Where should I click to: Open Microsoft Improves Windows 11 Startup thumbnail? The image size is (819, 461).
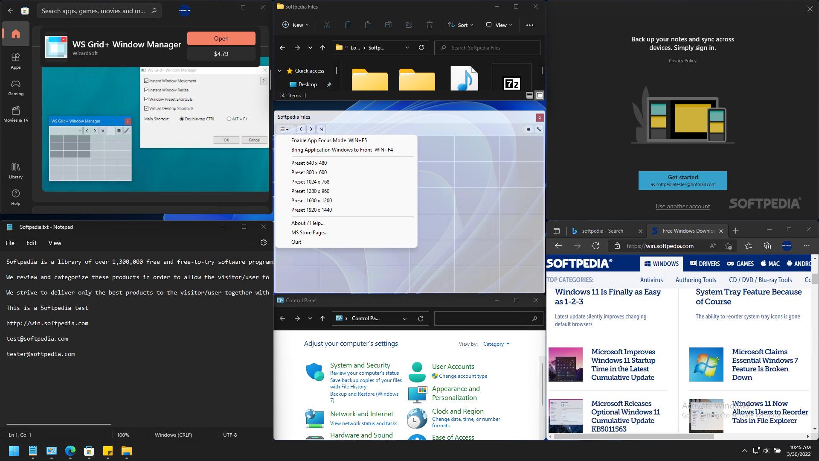[x=565, y=365]
